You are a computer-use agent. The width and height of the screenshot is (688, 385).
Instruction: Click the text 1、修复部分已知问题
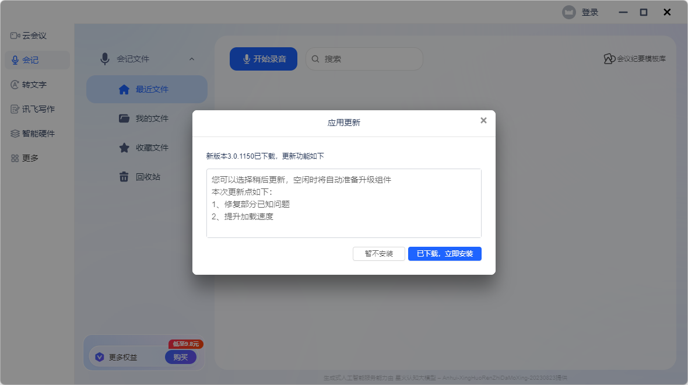[x=251, y=204]
